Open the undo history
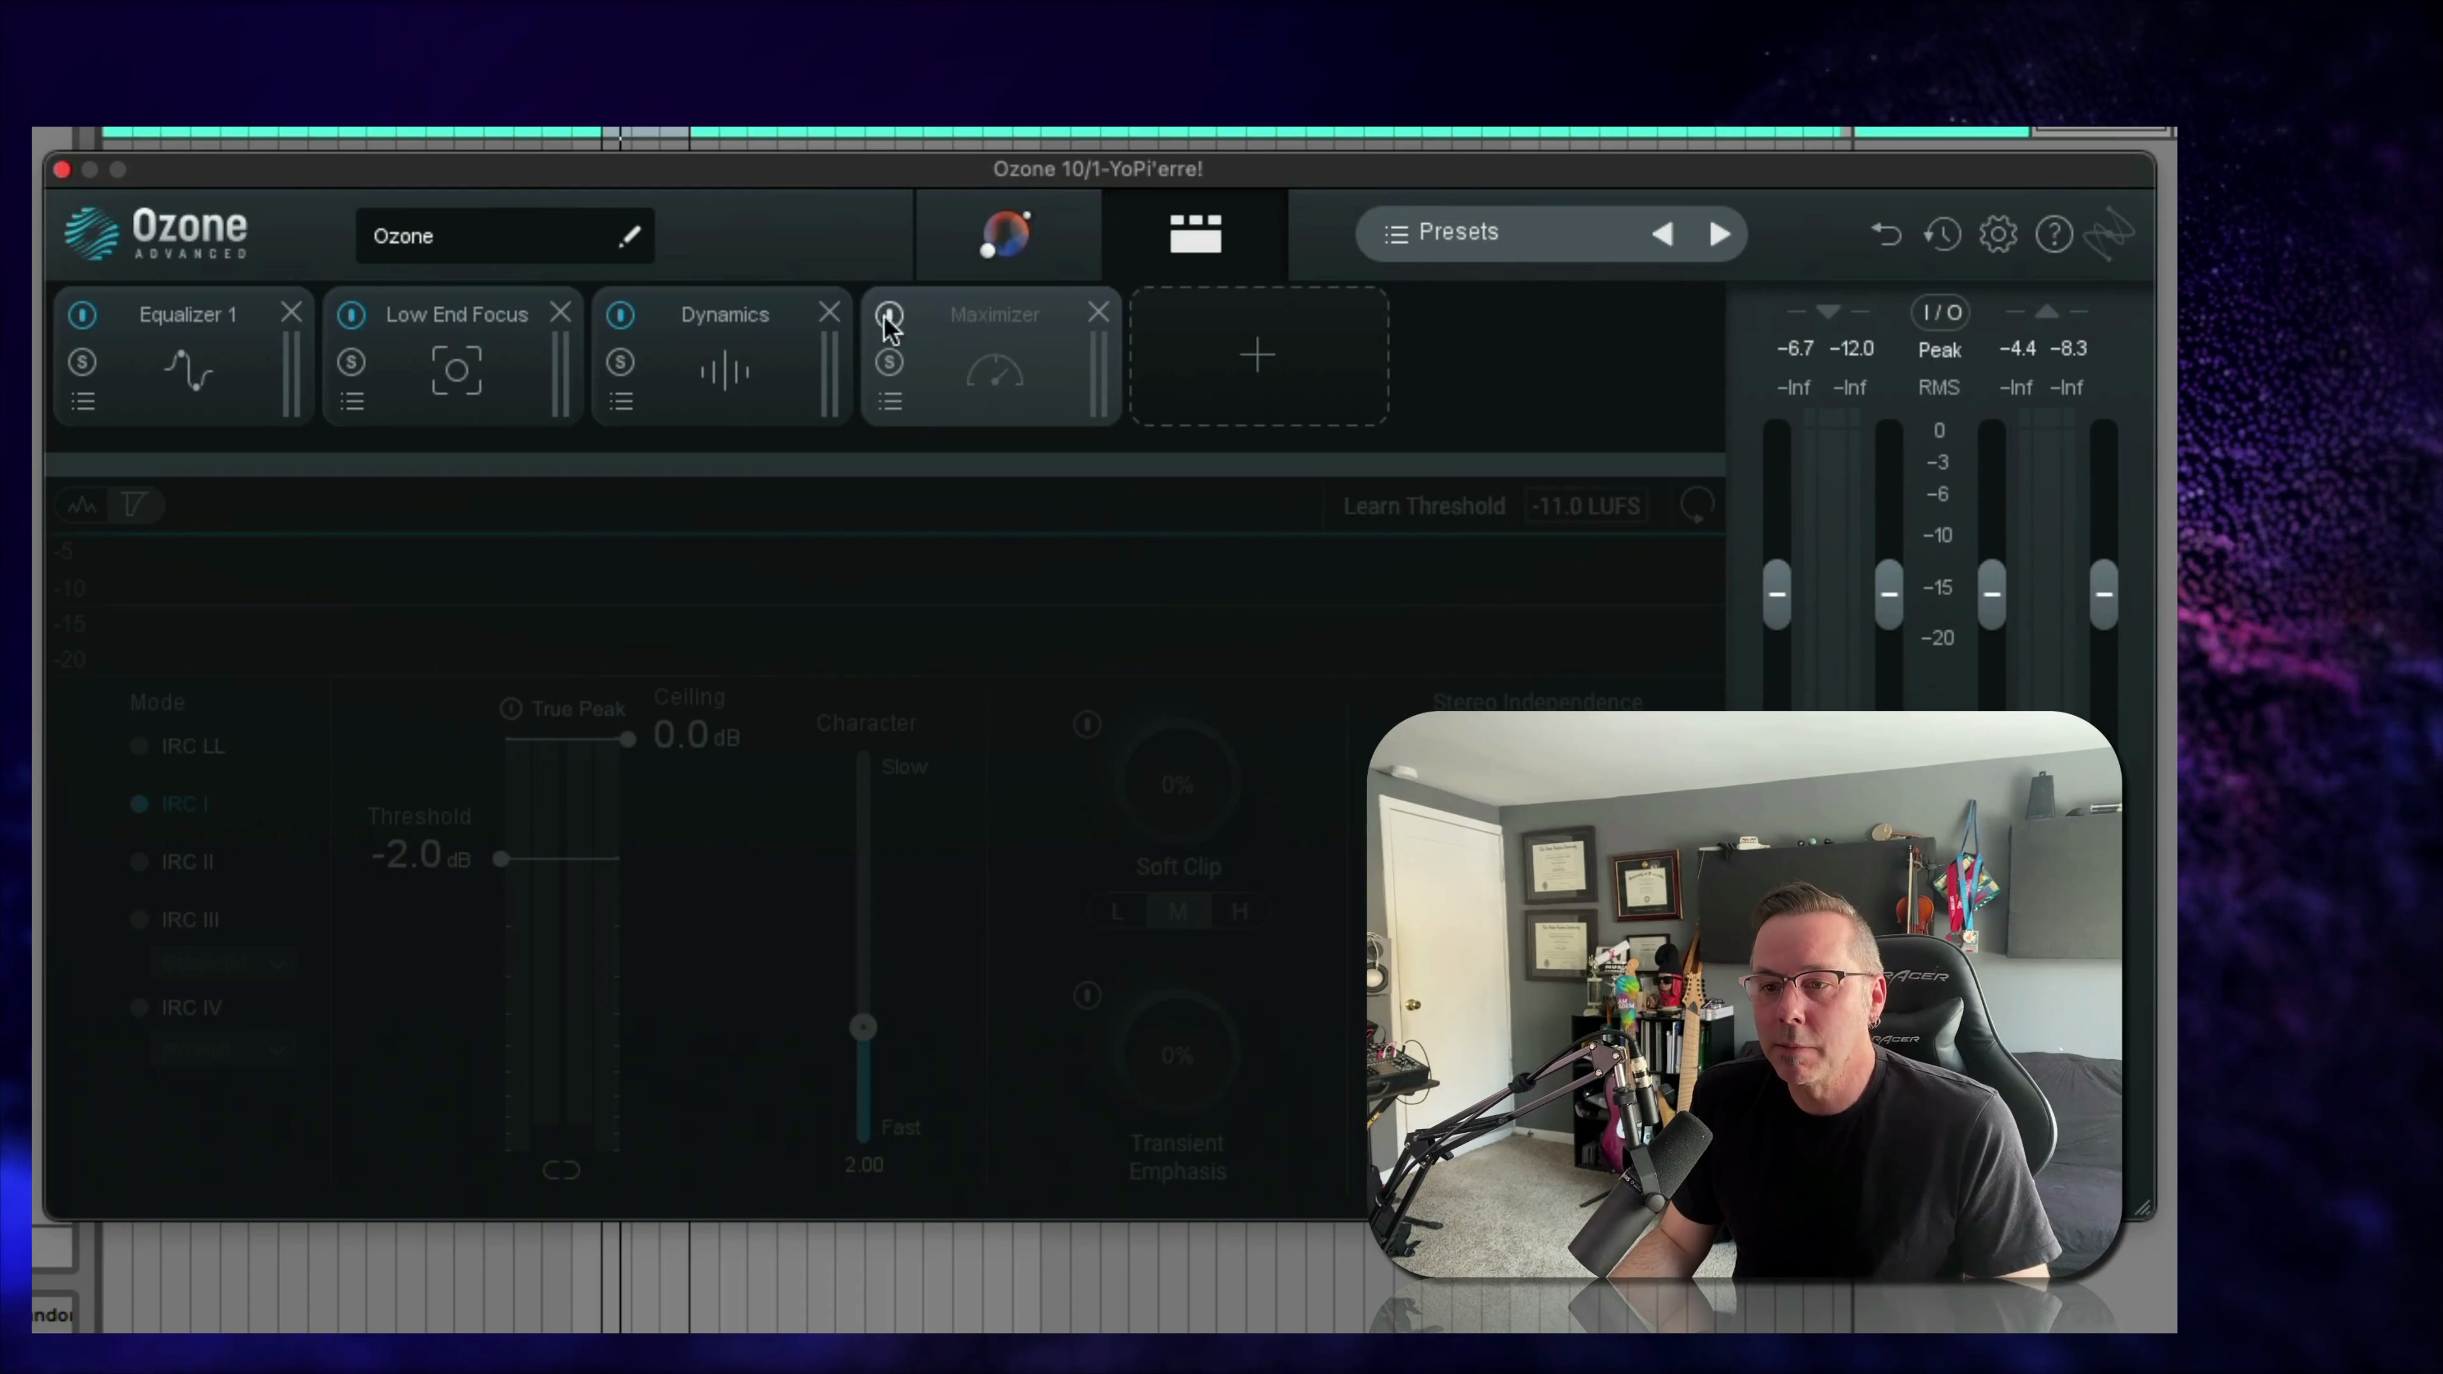 coord(1942,234)
